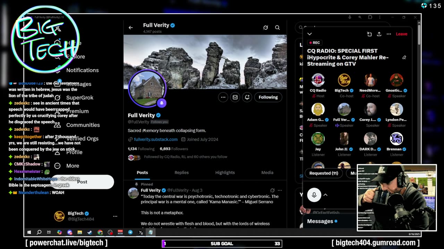
Task: Switch to the Highlights tab
Action: [x=225, y=173]
